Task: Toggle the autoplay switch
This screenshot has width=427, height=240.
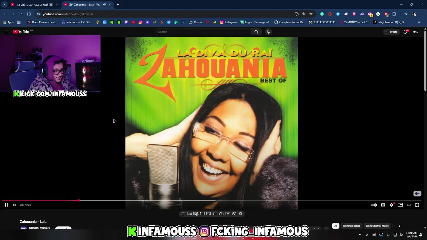Action: 374,205
